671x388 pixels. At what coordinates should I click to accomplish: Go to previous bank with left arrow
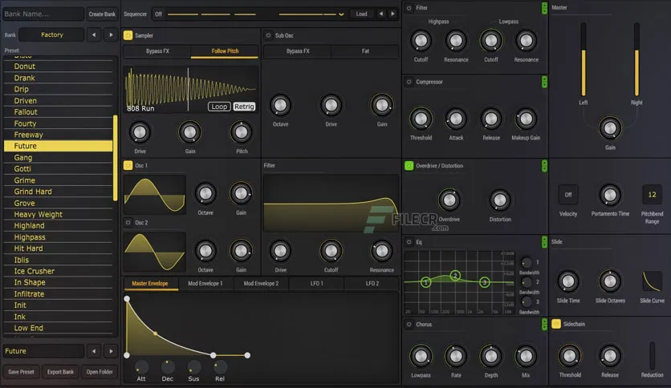click(94, 34)
